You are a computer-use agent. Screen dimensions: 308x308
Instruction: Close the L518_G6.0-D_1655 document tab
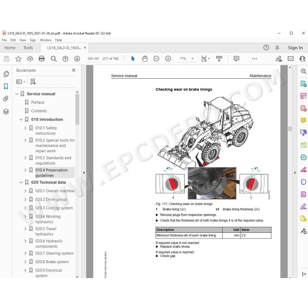(85, 48)
